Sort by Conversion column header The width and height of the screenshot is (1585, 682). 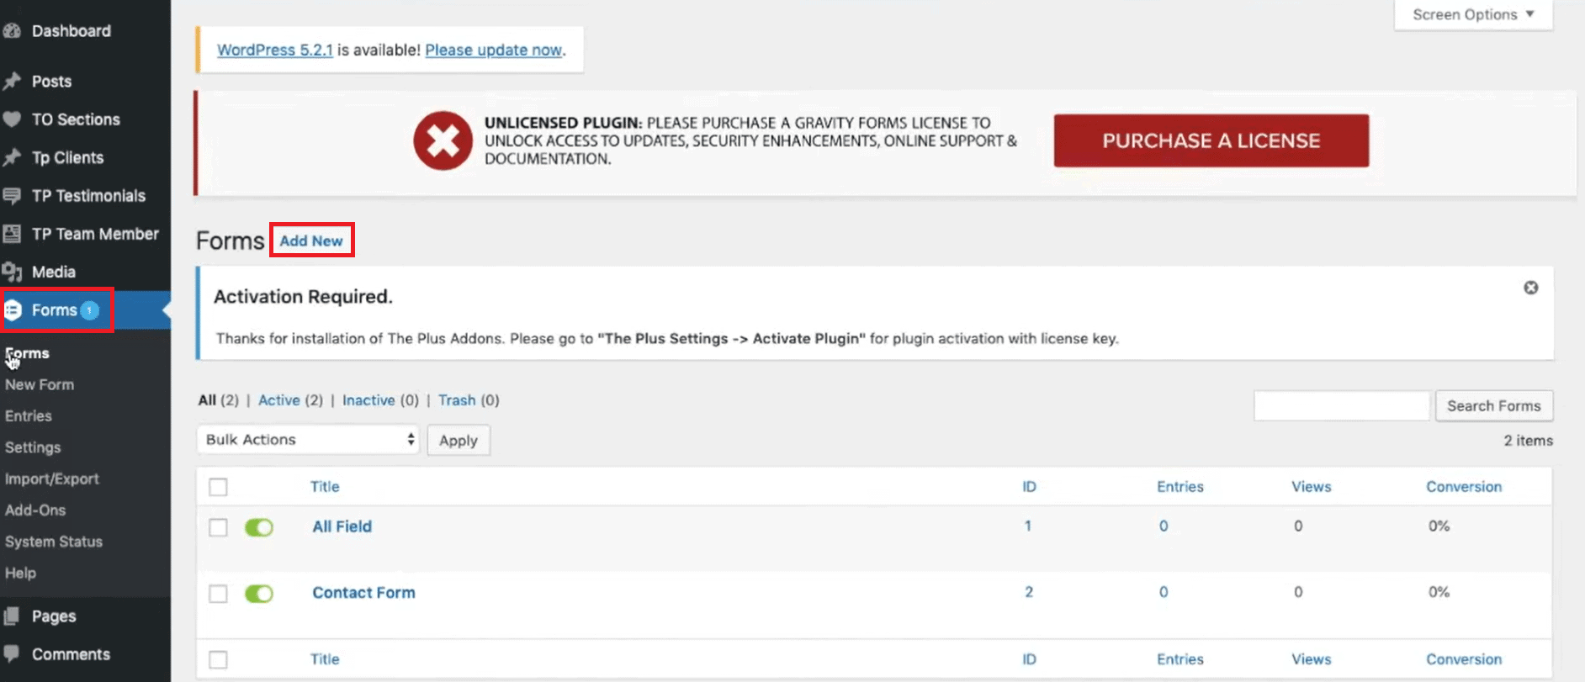tap(1464, 487)
